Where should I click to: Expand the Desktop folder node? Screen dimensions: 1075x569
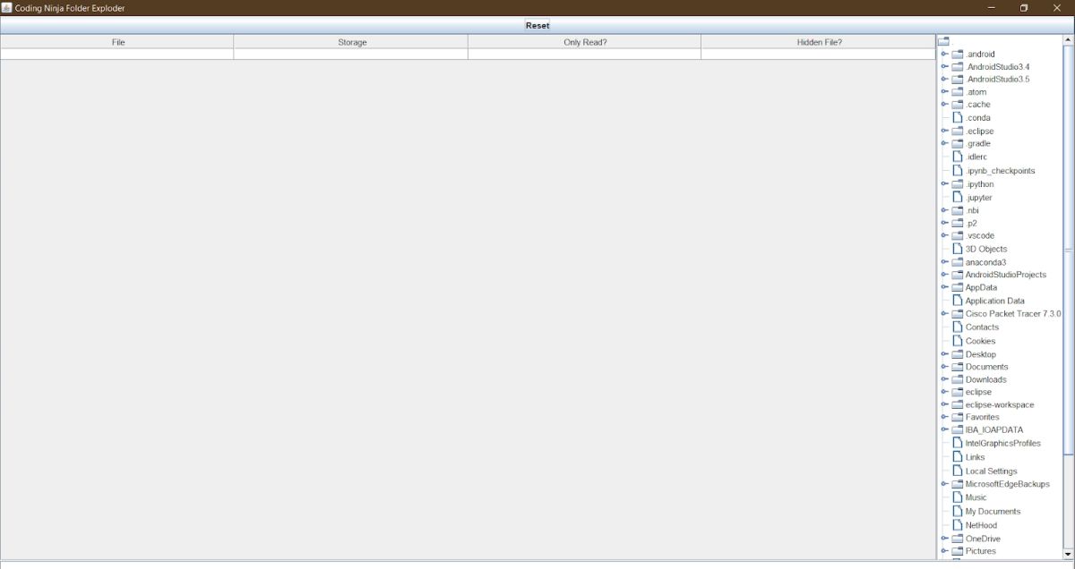coord(944,354)
